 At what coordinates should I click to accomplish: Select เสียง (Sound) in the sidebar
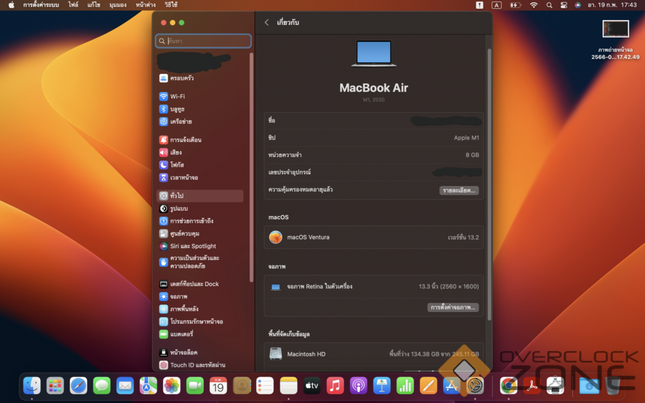[x=176, y=153]
